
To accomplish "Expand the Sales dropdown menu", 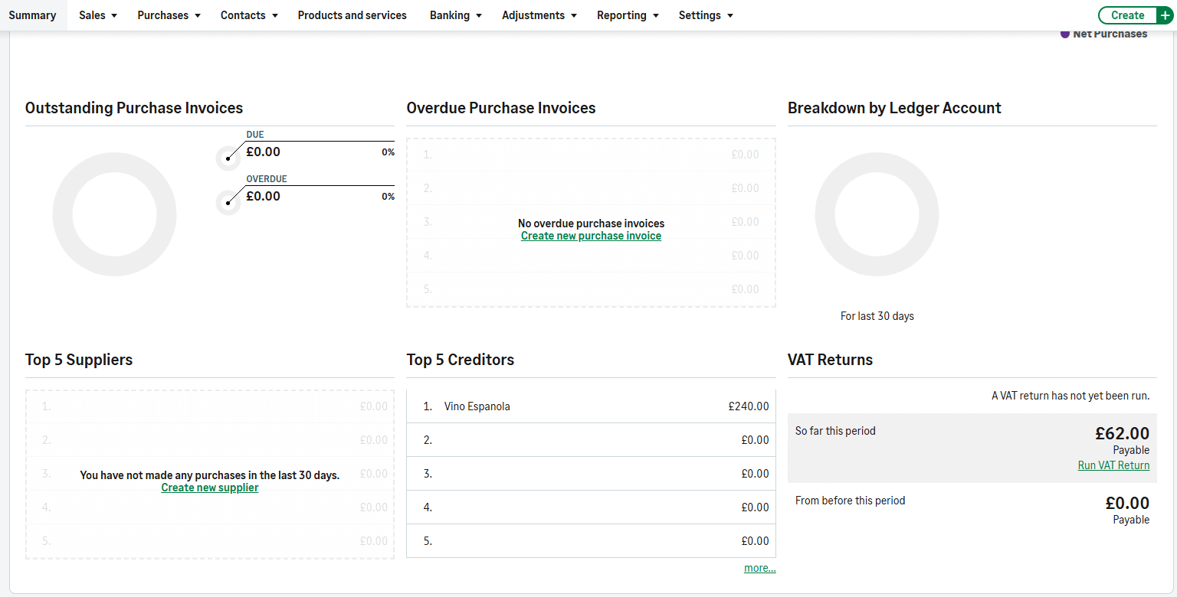I will coord(98,15).
